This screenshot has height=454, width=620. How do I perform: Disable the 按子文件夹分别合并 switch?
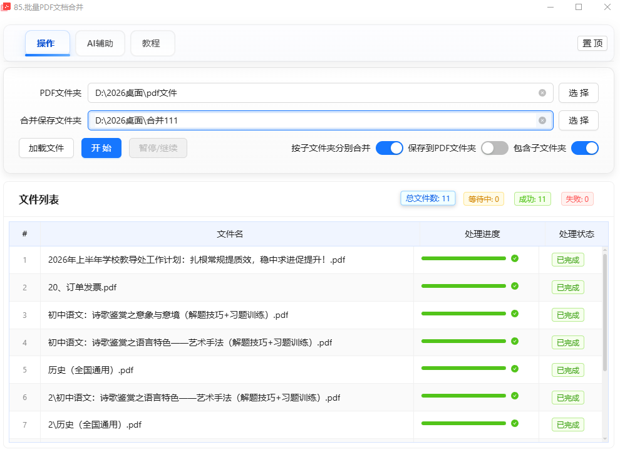[390, 149]
